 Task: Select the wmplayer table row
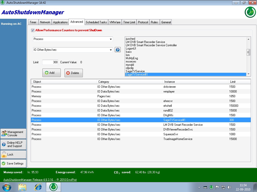click(141, 91)
